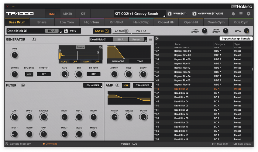Open the settings gear icon

tap(249, 14)
